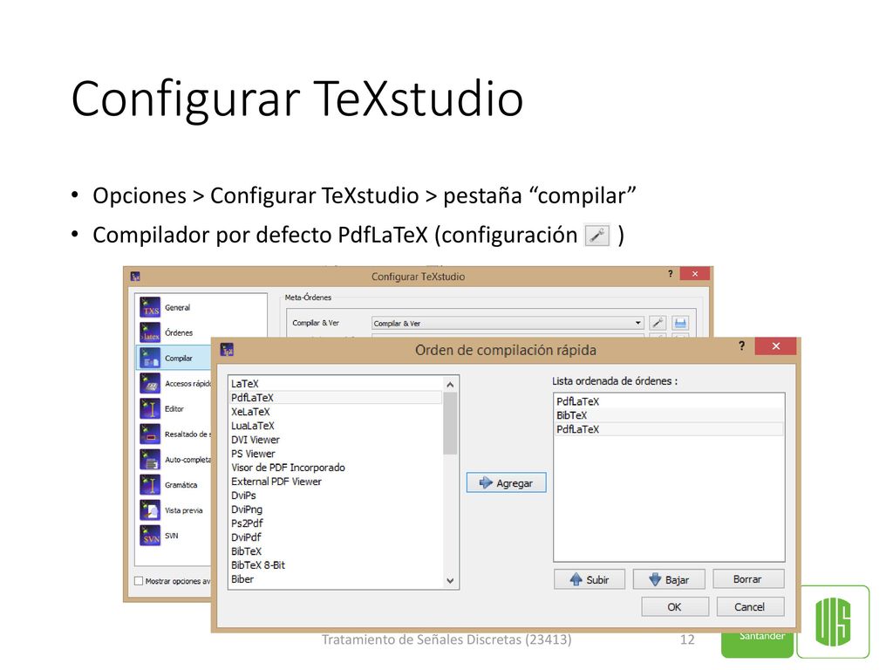Viewport: 893px width, 670px height.
Task: Select BibTeX 8-Bit in the command list
Action: 336,565
